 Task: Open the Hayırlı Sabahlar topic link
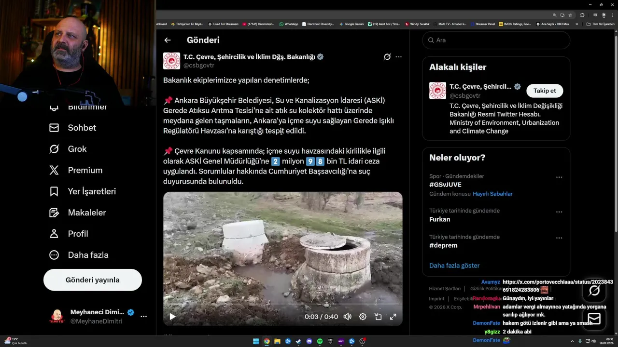click(x=492, y=194)
